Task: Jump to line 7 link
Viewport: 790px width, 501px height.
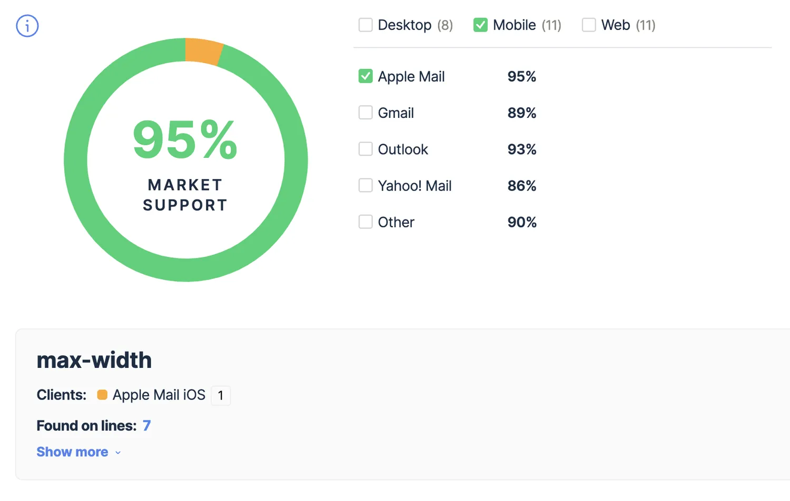Action: 146,425
